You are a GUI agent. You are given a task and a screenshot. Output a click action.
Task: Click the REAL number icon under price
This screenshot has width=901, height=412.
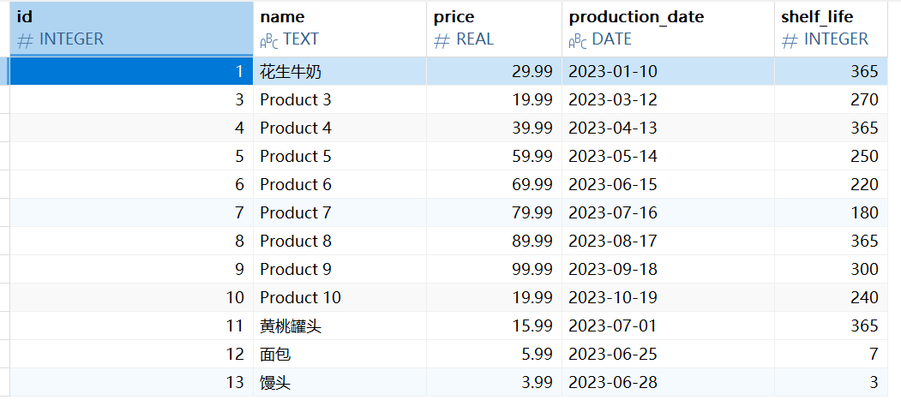click(441, 39)
